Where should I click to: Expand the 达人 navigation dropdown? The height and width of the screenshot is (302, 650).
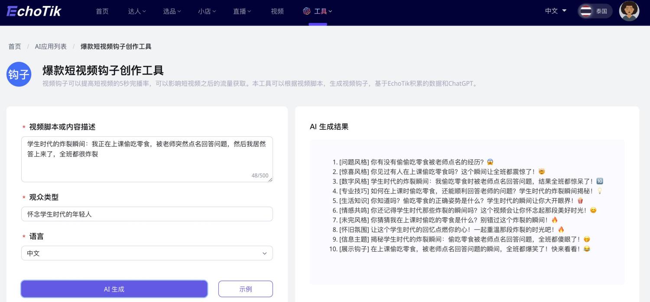137,11
